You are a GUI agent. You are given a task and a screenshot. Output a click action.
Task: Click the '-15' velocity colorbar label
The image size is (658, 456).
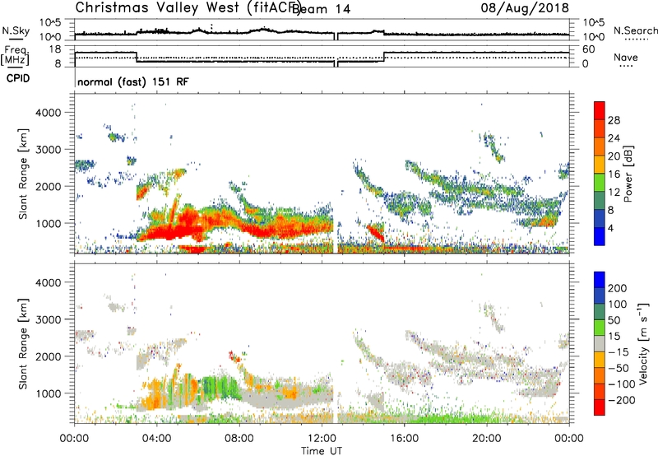click(619, 351)
